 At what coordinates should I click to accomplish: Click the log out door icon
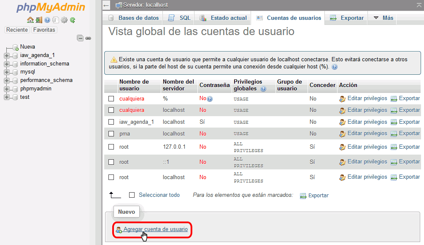(39, 20)
